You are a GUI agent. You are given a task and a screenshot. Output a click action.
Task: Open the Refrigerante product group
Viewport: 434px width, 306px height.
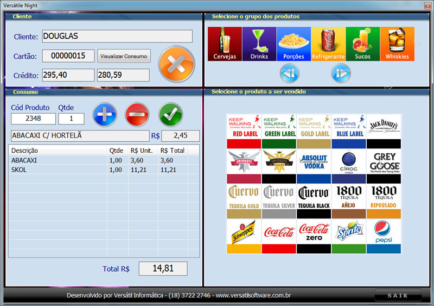click(x=328, y=44)
